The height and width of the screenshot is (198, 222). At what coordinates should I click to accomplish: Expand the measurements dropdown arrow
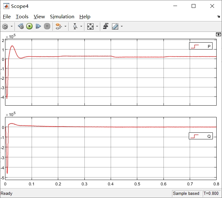[x=122, y=26]
